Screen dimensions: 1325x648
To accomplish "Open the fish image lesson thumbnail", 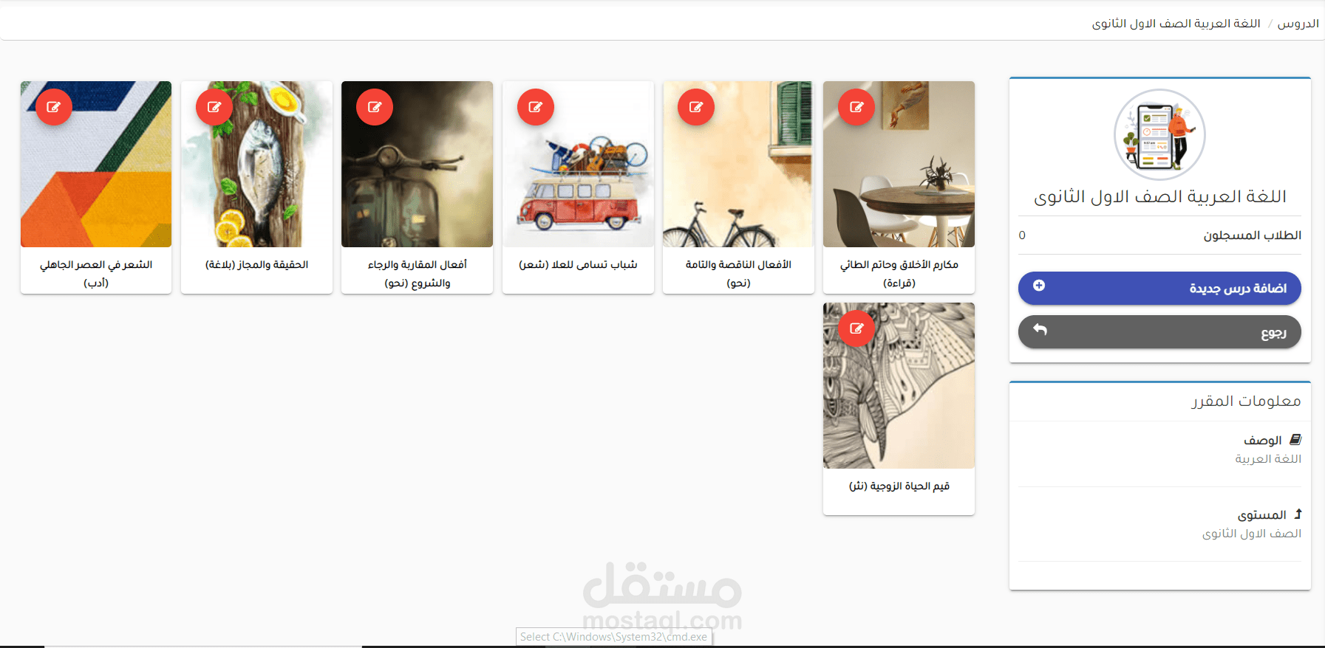I will 256,164.
